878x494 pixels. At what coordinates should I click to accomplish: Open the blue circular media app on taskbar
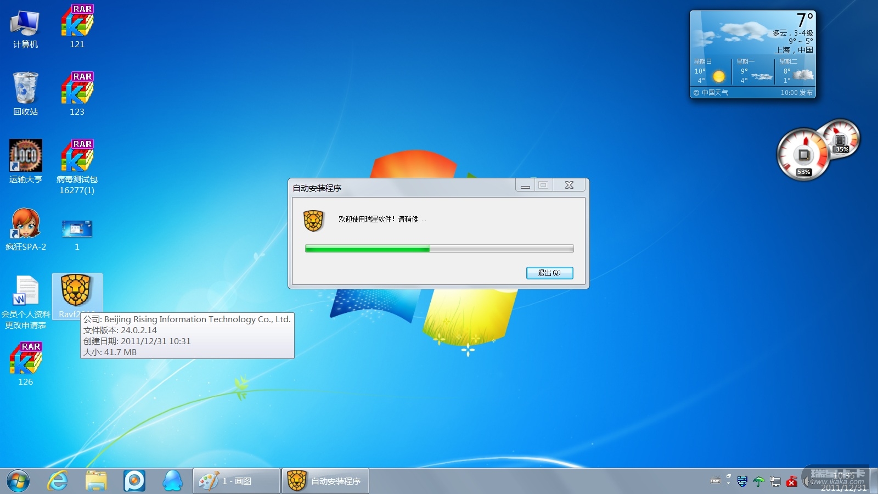134,481
